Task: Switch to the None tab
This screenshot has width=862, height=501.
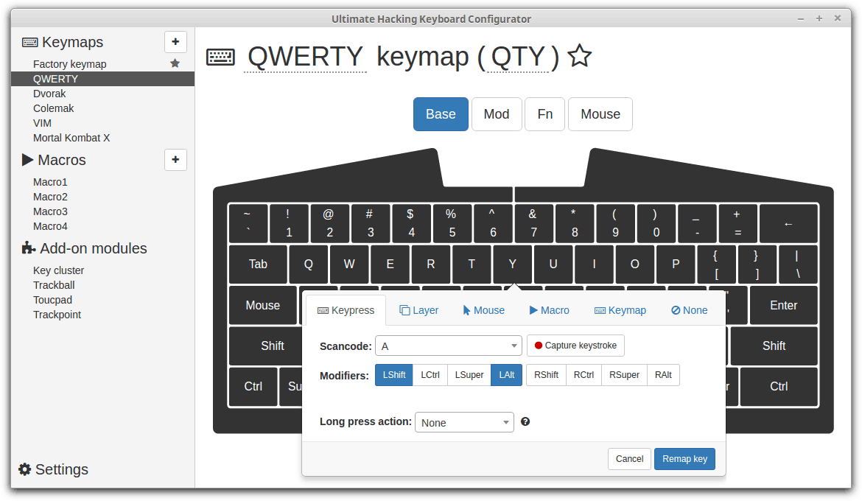Action: 690,310
